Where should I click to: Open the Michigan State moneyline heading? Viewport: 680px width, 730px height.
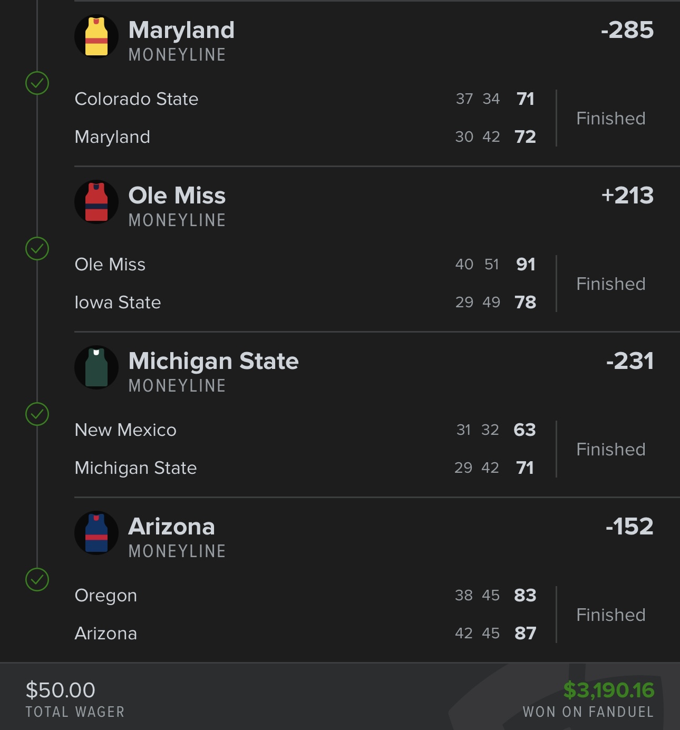pyautogui.click(x=213, y=362)
